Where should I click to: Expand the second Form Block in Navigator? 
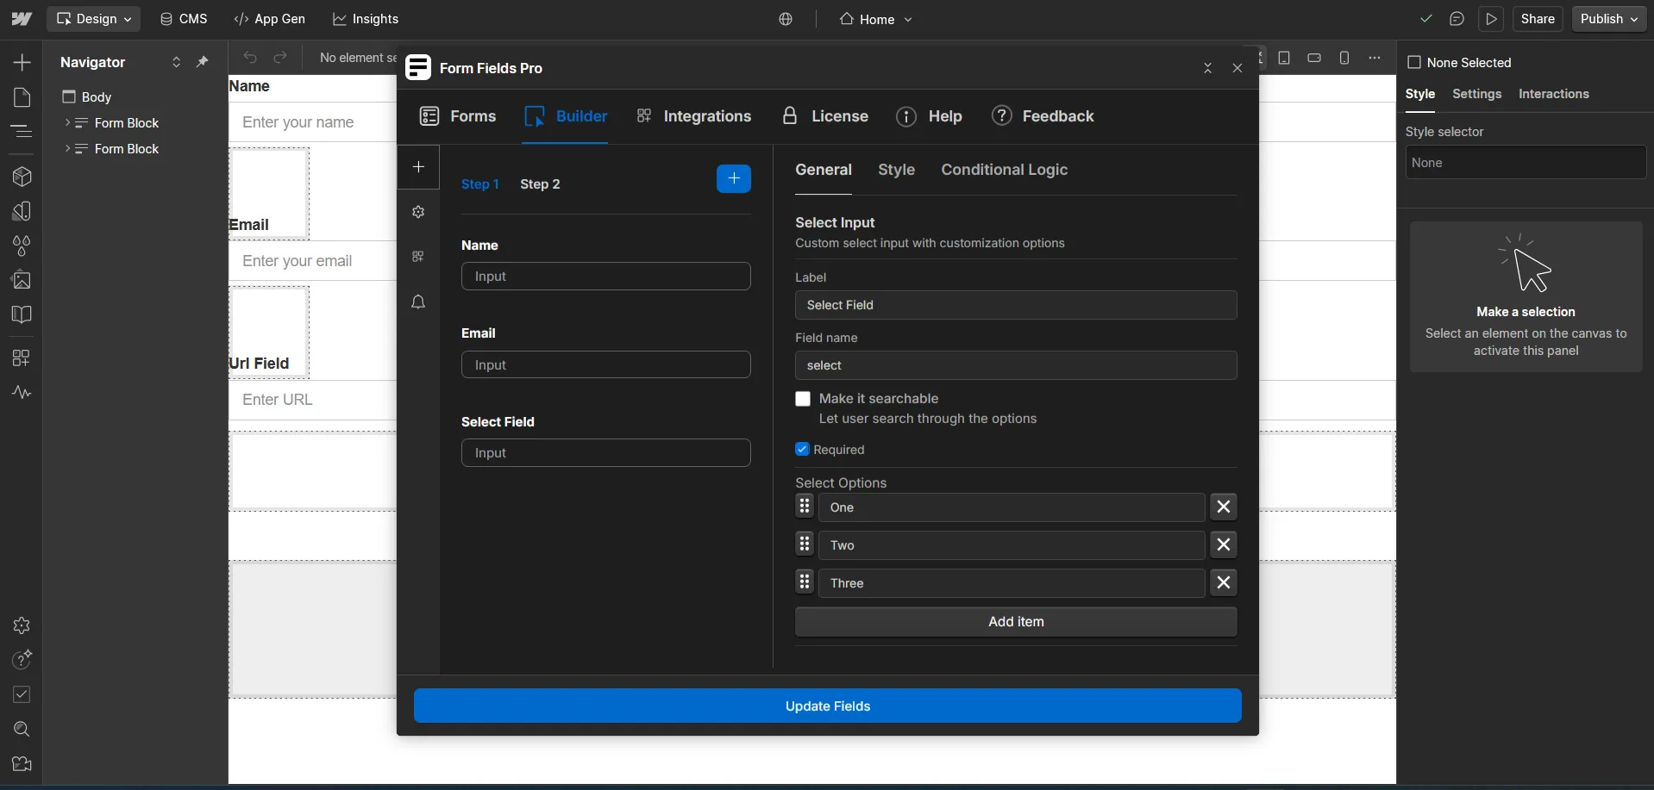click(x=67, y=149)
